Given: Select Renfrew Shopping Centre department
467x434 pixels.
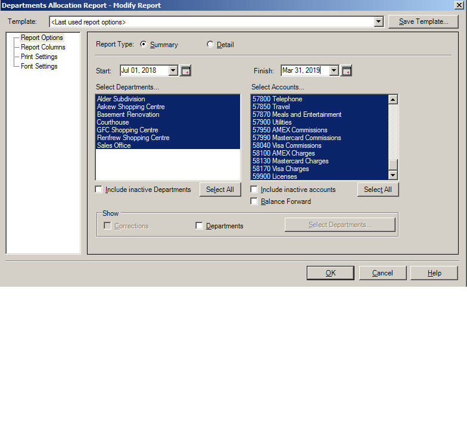Looking at the screenshot, I should [168, 138].
